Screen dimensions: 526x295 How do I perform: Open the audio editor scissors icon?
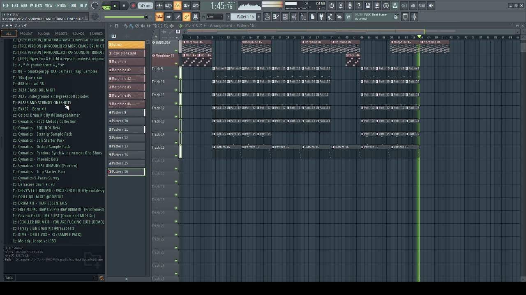tap(341, 6)
